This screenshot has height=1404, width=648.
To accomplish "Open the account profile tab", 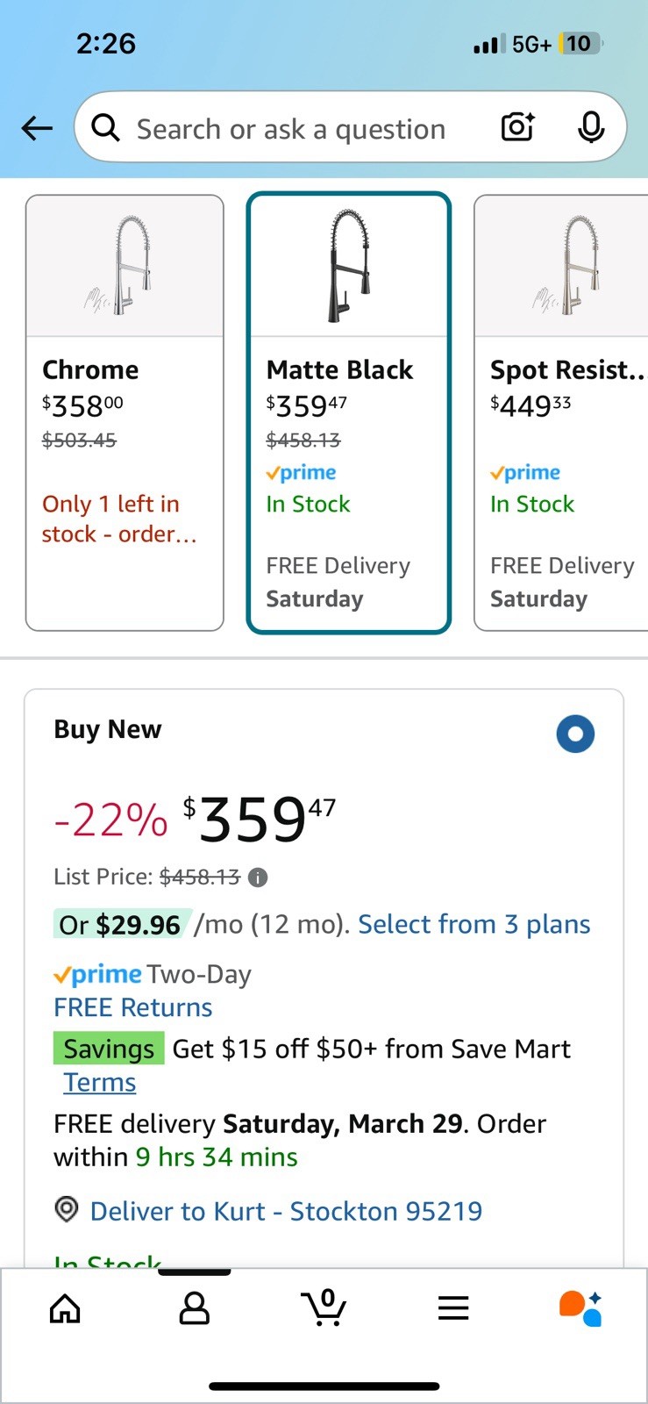I will pyautogui.click(x=194, y=1308).
